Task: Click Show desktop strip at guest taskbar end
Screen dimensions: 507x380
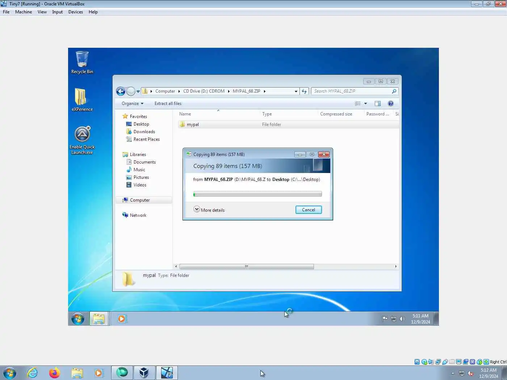Action: 436,319
